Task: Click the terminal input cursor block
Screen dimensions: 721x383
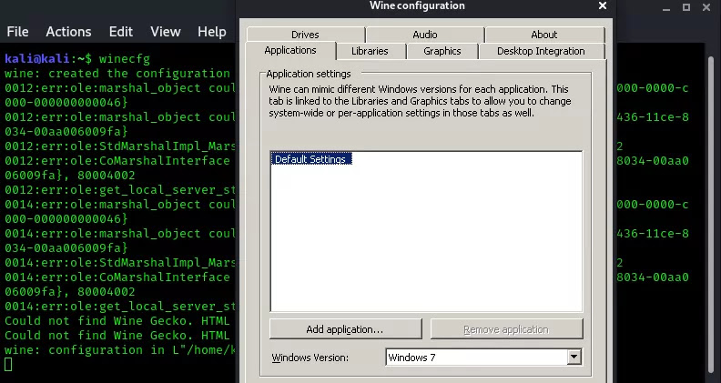Action: 8,365
